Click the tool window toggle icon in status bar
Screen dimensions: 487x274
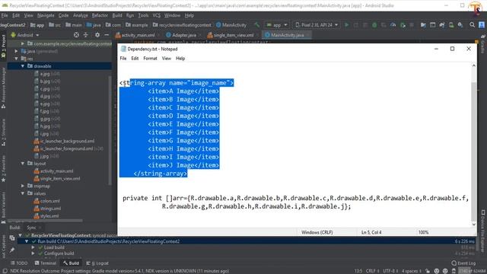5,271
